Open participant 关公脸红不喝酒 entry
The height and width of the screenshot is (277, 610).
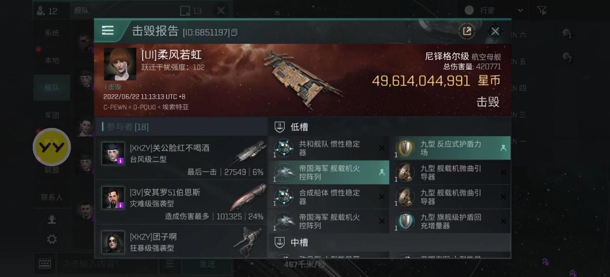point(181,157)
